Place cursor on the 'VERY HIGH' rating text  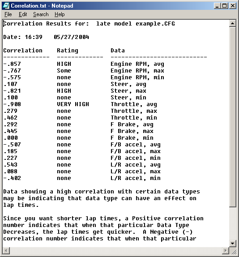point(73,104)
